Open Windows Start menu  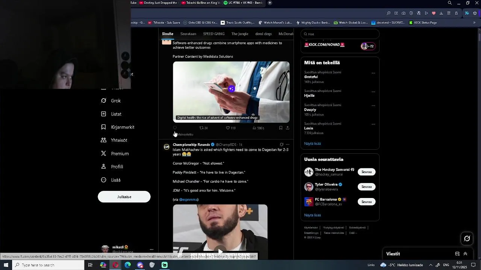point(6,265)
